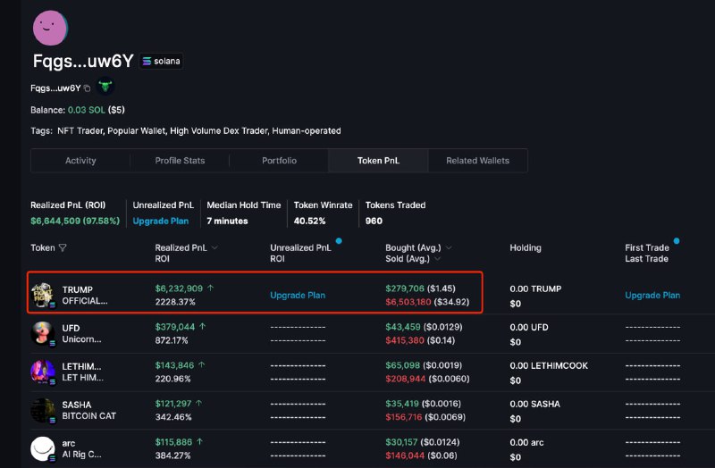Image resolution: width=715 pixels, height=468 pixels.
Task: Click the blue dot beside First Trade column
Action: click(677, 240)
